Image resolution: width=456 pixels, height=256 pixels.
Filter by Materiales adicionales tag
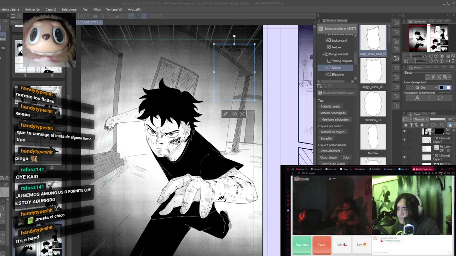335,119
